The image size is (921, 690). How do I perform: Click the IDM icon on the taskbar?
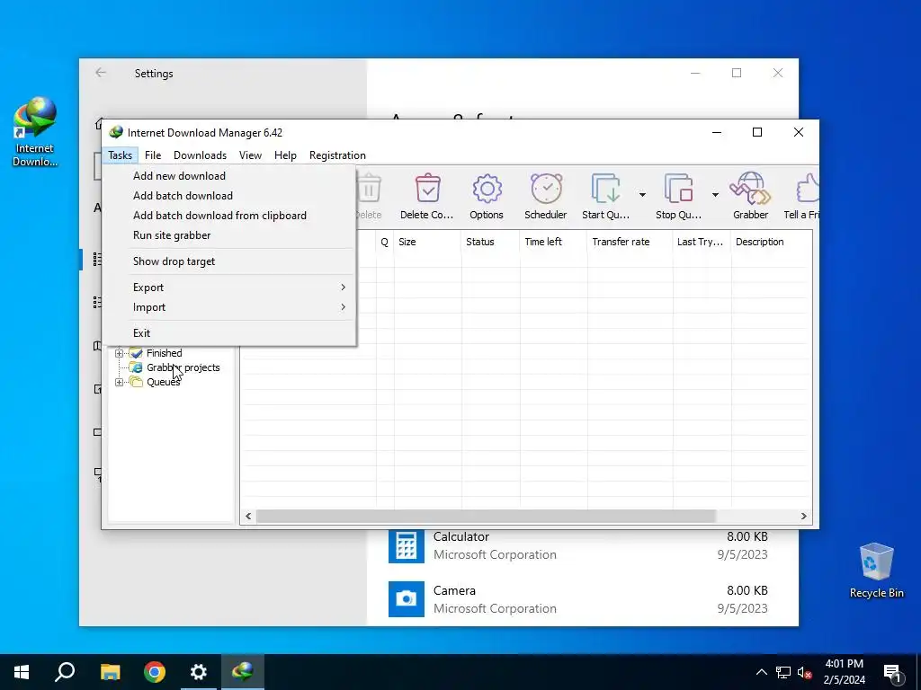243,672
